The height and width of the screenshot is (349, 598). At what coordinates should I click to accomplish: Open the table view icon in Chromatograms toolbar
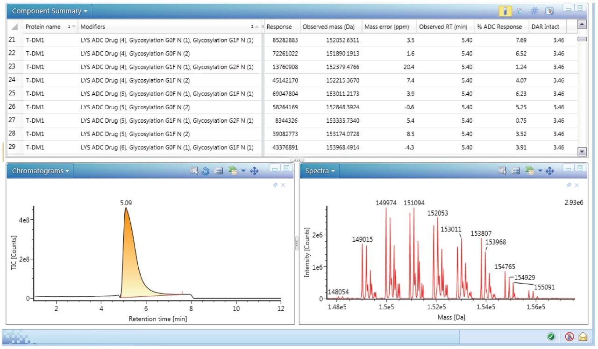tap(219, 171)
